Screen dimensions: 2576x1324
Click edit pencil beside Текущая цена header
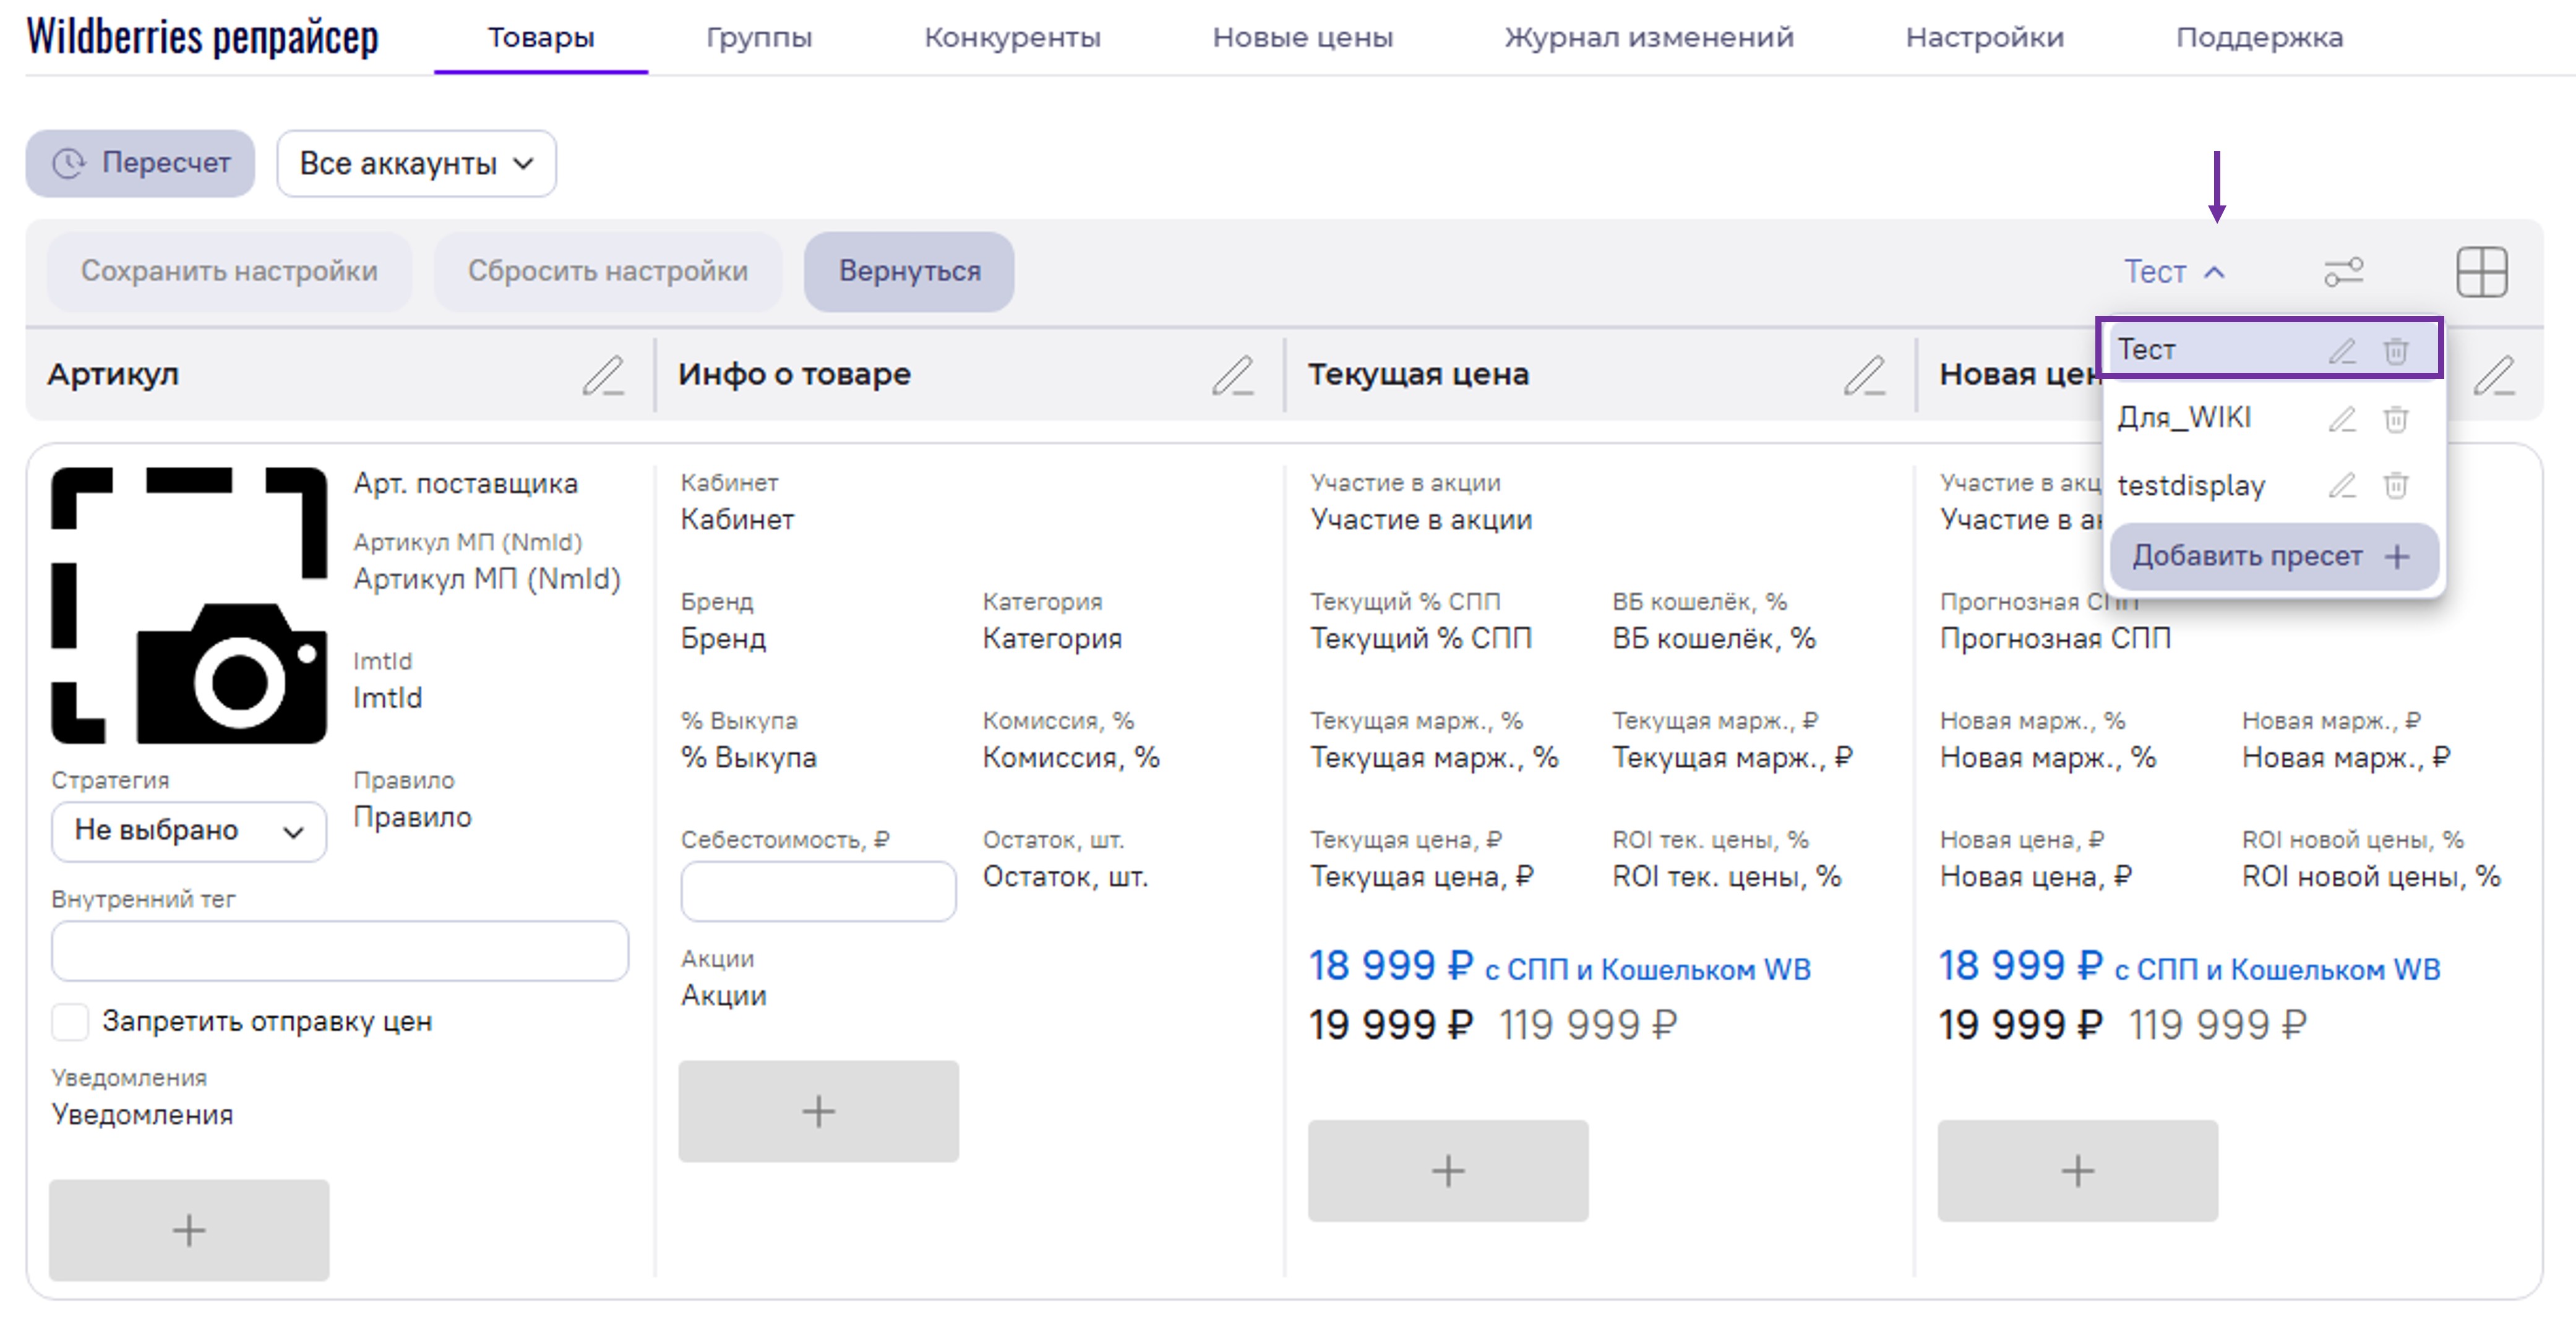pyautogui.click(x=1864, y=376)
